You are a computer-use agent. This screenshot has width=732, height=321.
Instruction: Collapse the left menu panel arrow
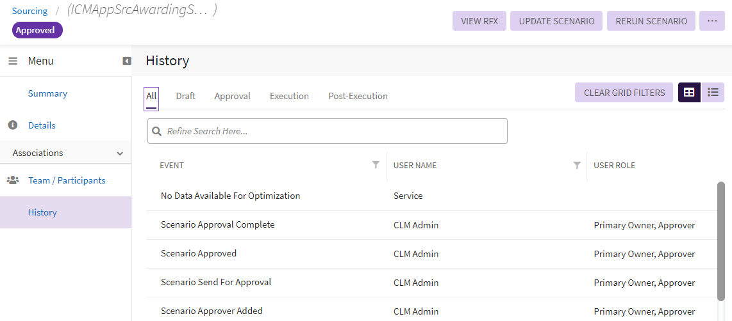tap(127, 61)
